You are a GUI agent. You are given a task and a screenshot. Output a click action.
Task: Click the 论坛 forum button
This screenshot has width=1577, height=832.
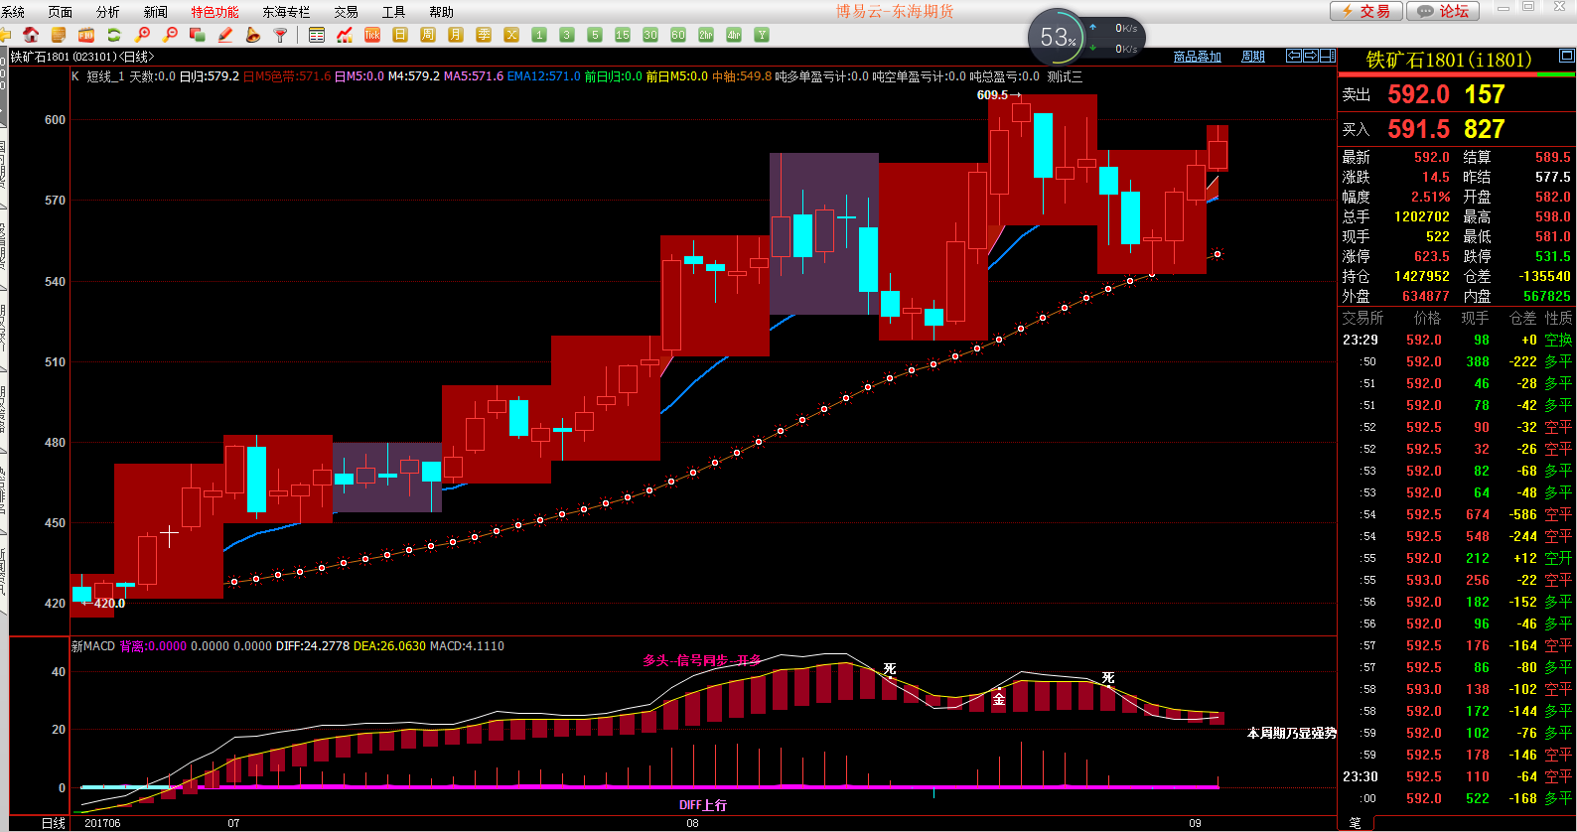point(1444,11)
